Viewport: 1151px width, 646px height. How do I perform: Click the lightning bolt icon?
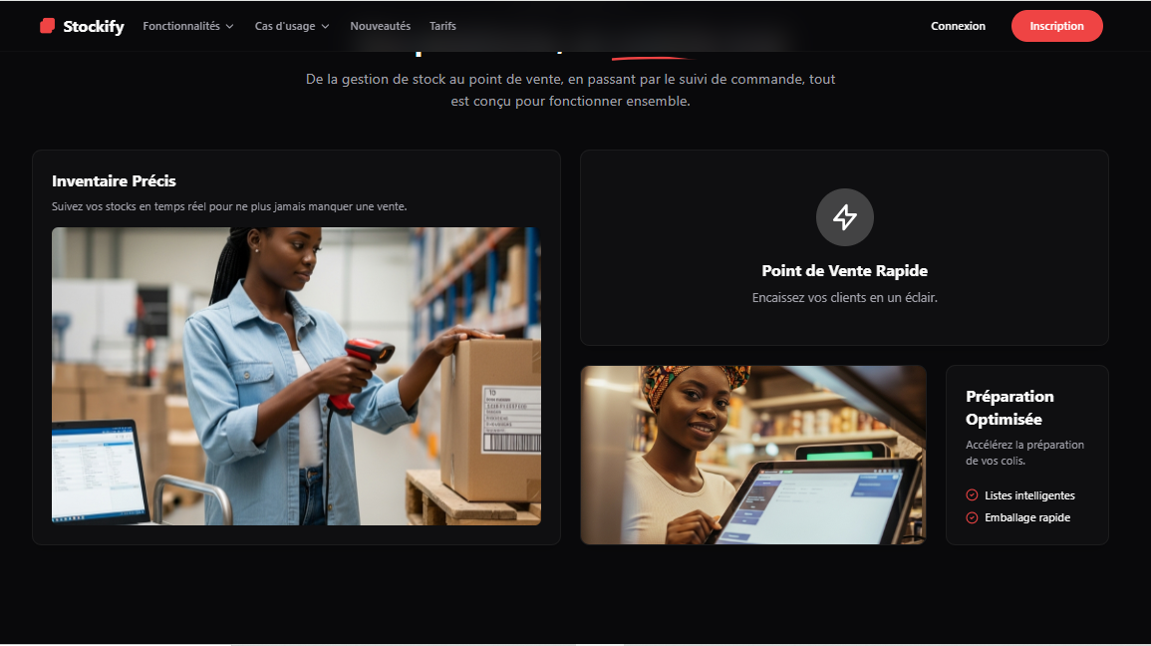[x=845, y=217]
